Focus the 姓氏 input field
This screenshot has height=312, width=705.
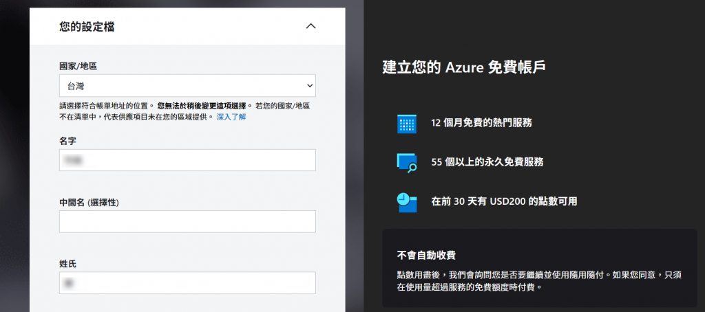(x=187, y=283)
